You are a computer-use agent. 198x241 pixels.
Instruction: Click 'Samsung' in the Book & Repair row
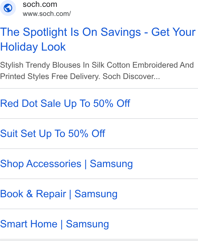[x=96, y=194]
